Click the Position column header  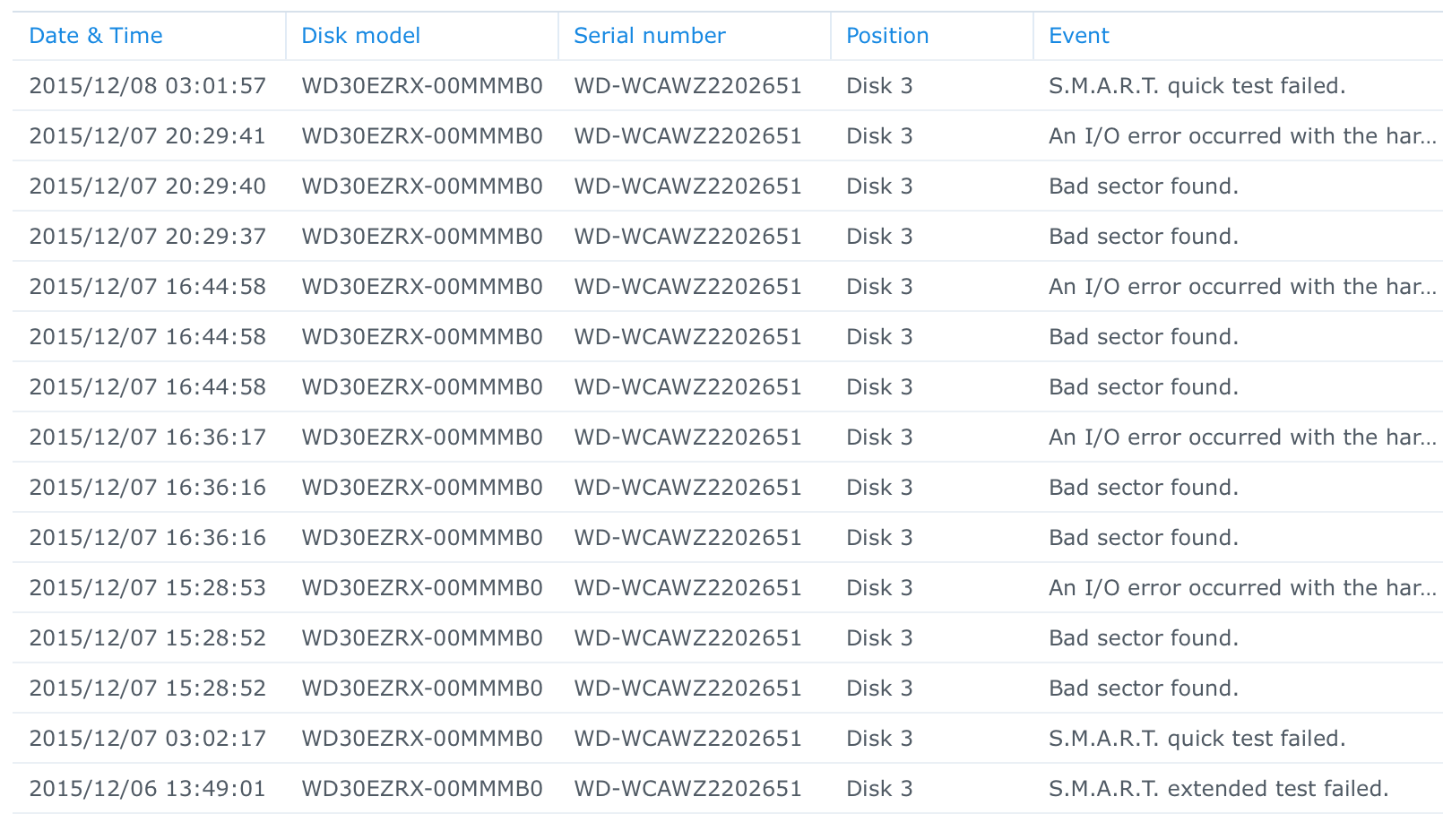pyautogui.click(x=887, y=36)
